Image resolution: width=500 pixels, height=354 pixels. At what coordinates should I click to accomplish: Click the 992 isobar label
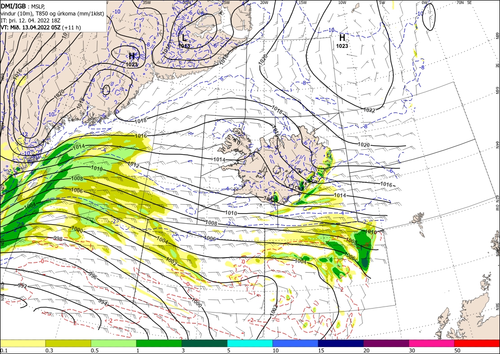pyautogui.click(x=22, y=286)
